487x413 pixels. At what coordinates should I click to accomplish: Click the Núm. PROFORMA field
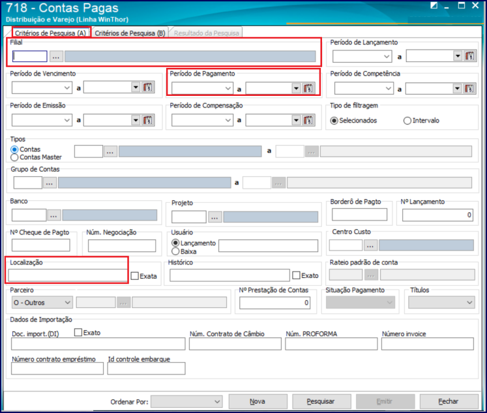tap(331, 344)
